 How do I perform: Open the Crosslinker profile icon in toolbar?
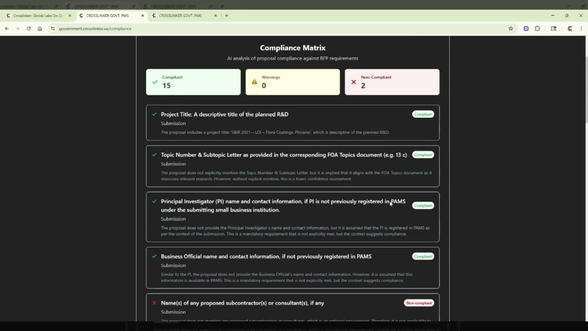click(x=570, y=29)
